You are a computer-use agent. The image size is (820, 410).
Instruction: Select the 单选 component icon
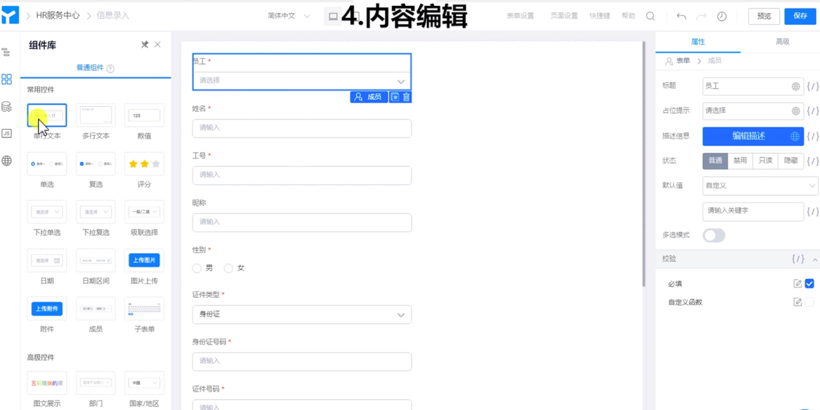47,164
